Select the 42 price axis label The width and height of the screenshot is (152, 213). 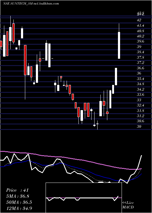pos(139,20)
